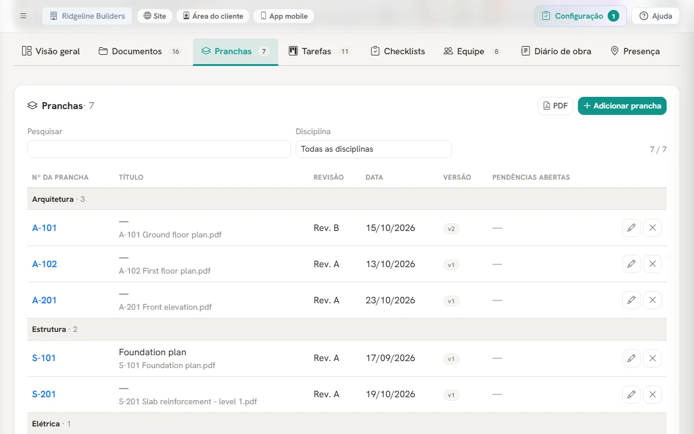
Task: Remove the A-102 sheet with X icon
Action: pyautogui.click(x=653, y=264)
